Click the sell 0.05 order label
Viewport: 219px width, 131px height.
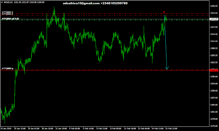11,19
